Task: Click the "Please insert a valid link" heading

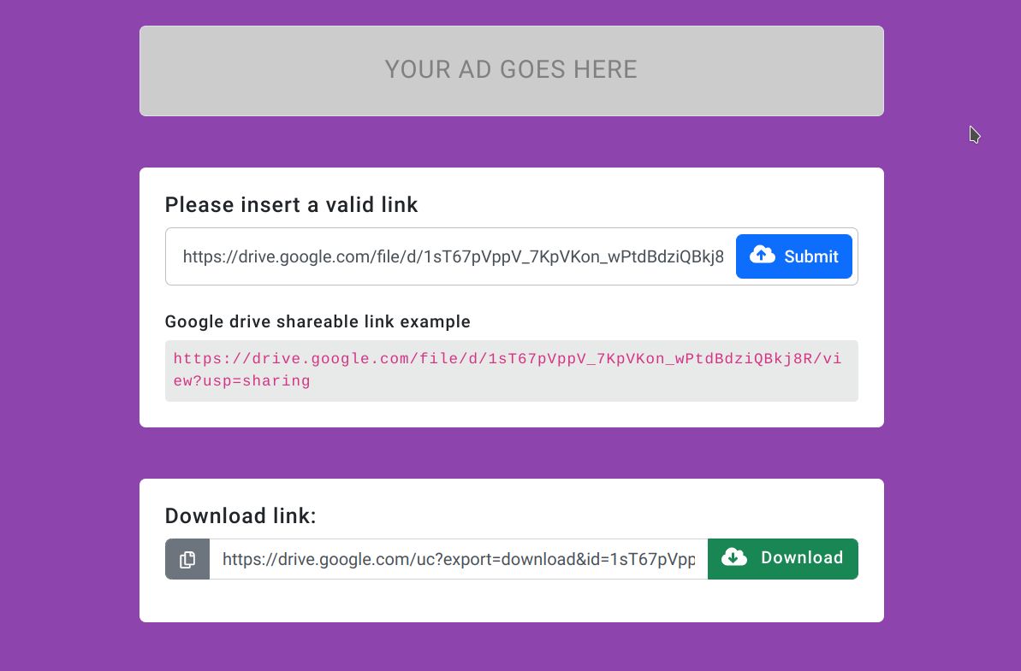Action: tap(291, 205)
